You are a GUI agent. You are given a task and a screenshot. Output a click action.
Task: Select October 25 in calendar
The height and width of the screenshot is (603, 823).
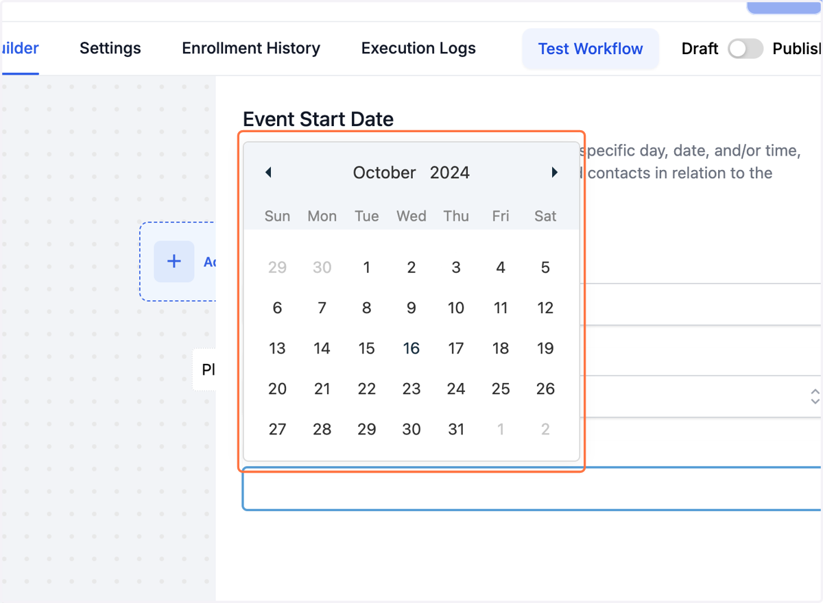click(501, 389)
